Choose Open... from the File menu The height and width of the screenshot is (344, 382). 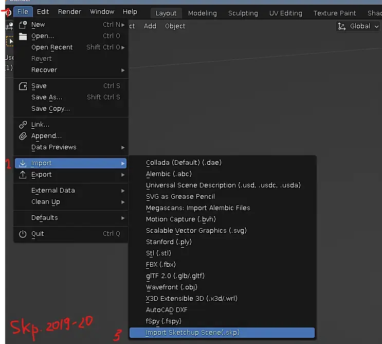(x=71, y=36)
